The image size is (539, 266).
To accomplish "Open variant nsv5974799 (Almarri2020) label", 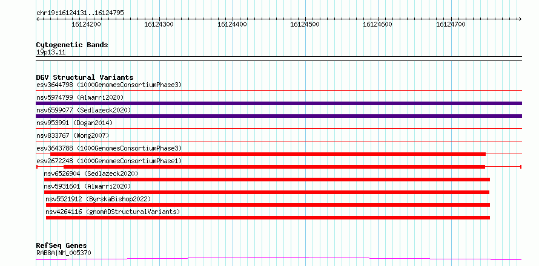I will click(80, 97).
